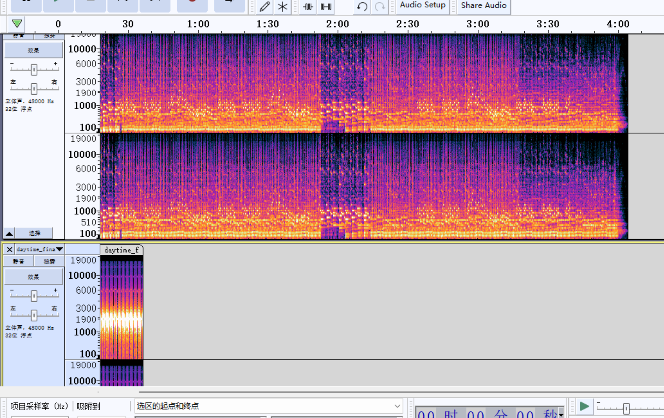Select the Multi-tool asterisk icon
The image size is (664, 418).
(x=283, y=6)
